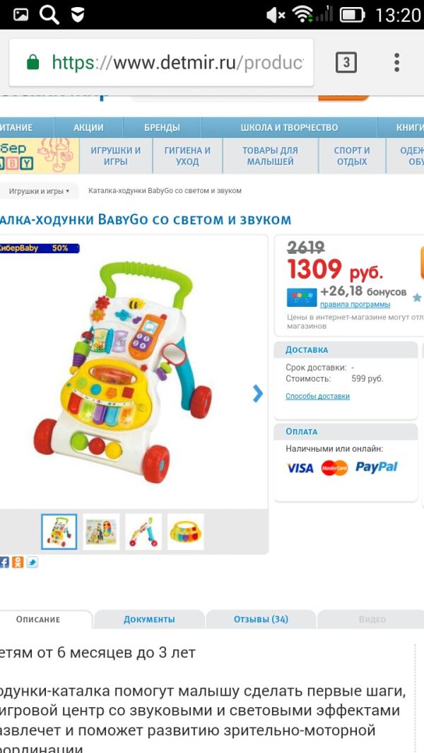Click the КиберBaby banner logo
424x753 pixels.
pos(40,156)
